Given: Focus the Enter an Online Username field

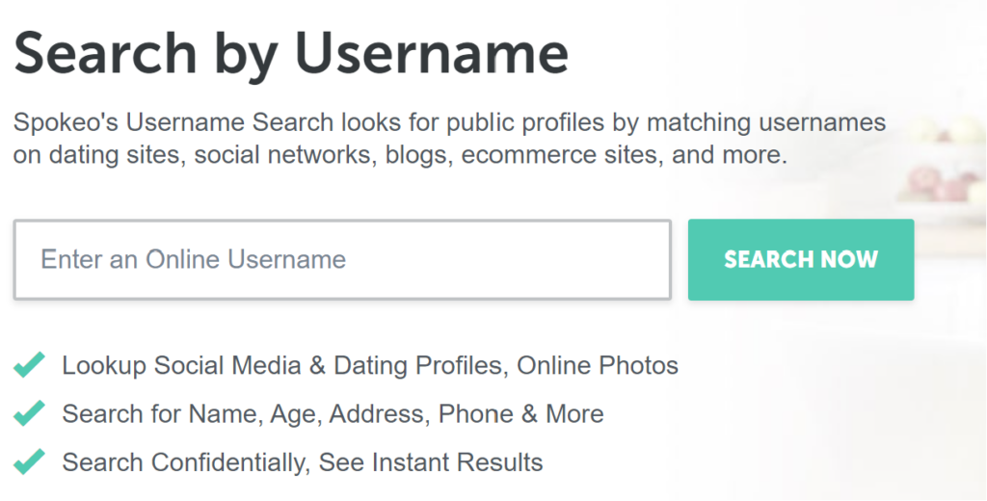Looking at the screenshot, I should tap(342, 260).
